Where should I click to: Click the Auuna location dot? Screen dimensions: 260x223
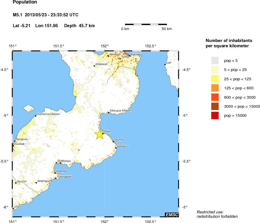16,183
